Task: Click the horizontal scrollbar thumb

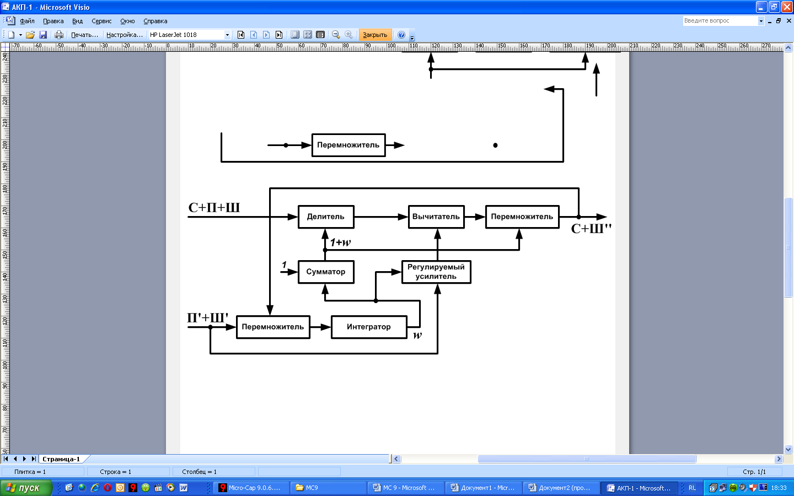Action: [x=587, y=459]
